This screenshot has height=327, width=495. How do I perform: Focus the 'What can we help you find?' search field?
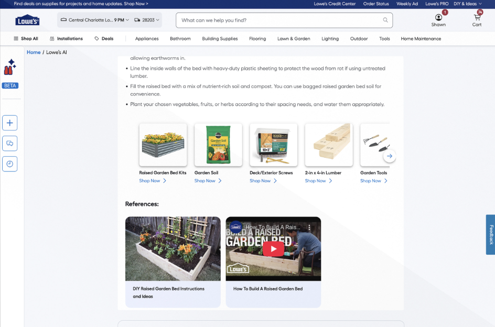click(284, 20)
